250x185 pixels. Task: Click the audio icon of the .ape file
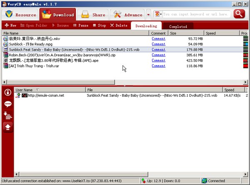click(x=6, y=60)
